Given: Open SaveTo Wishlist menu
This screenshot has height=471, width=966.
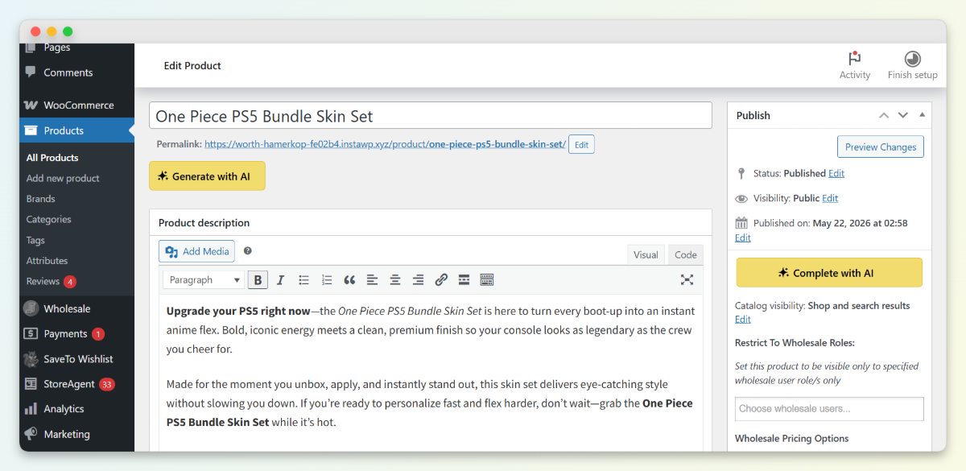Looking at the screenshot, I should 77,359.
